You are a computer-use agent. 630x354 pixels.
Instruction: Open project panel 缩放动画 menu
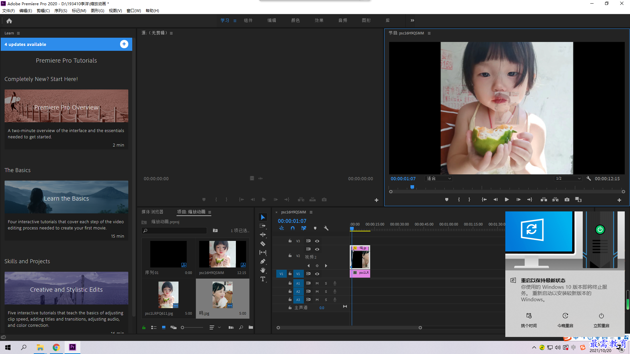(x=210, y=212)
